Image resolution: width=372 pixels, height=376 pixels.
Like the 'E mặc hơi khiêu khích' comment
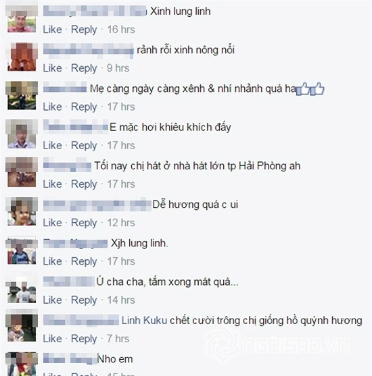point(52,145)
